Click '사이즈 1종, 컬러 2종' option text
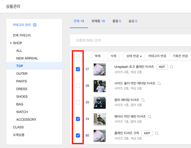The width and height of the screenshot is (191, 148). point(128,122)
